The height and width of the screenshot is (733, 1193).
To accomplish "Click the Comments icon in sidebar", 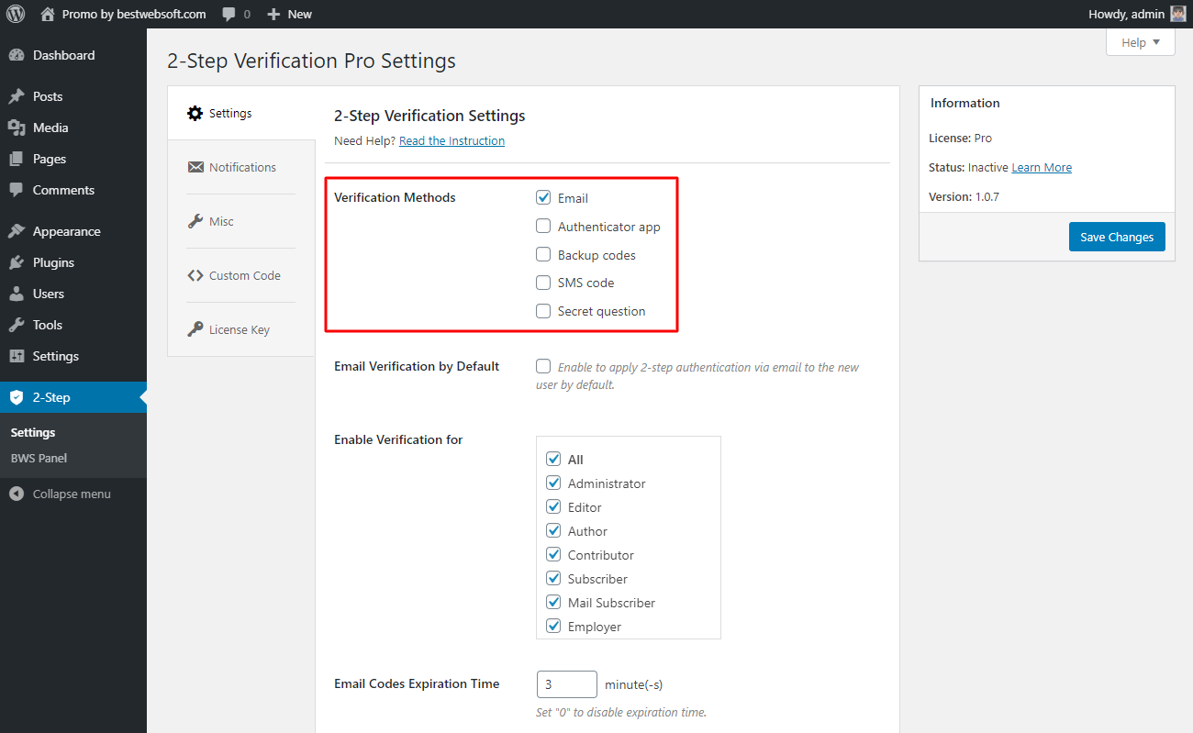I will point(17,190).
